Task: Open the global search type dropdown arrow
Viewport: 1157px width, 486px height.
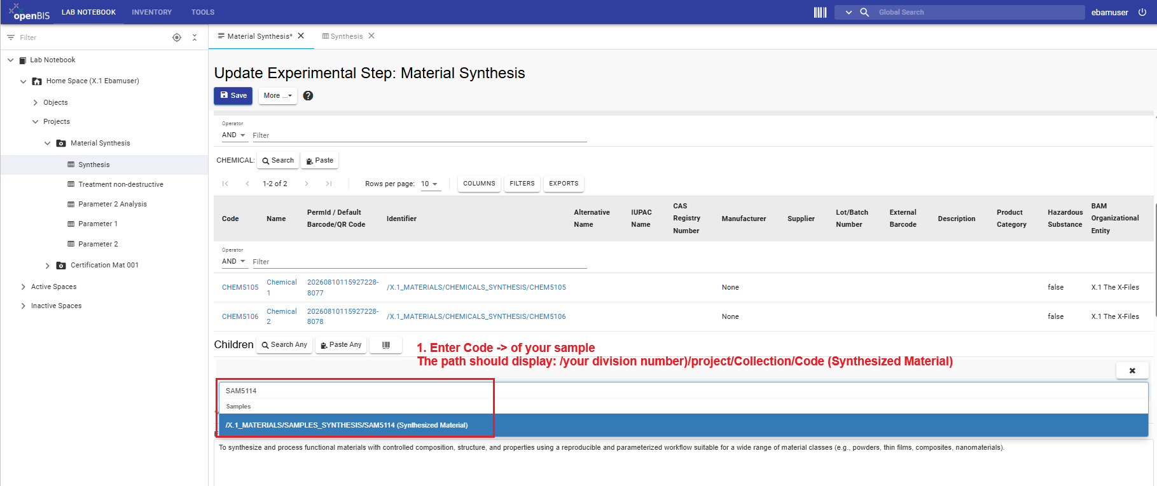Action: pyautogui.click(x=848, y=12)
